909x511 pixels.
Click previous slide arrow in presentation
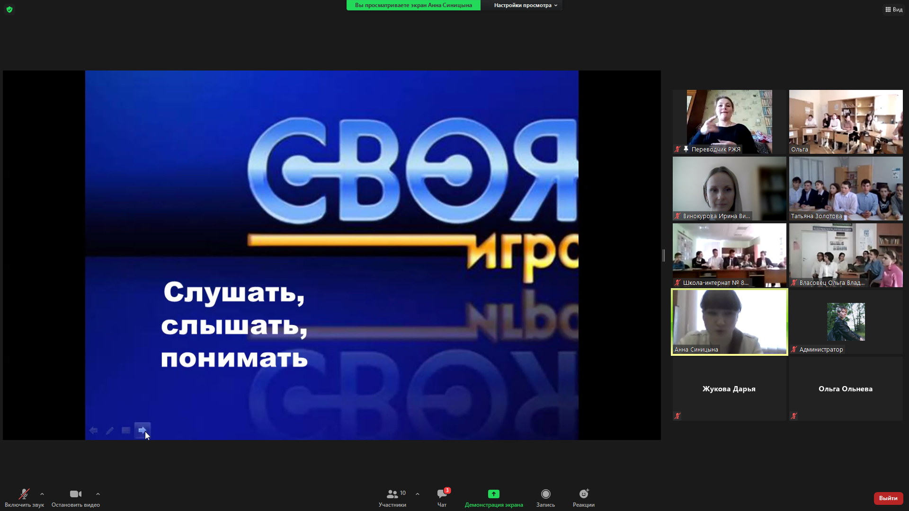(x=94, y=430)
